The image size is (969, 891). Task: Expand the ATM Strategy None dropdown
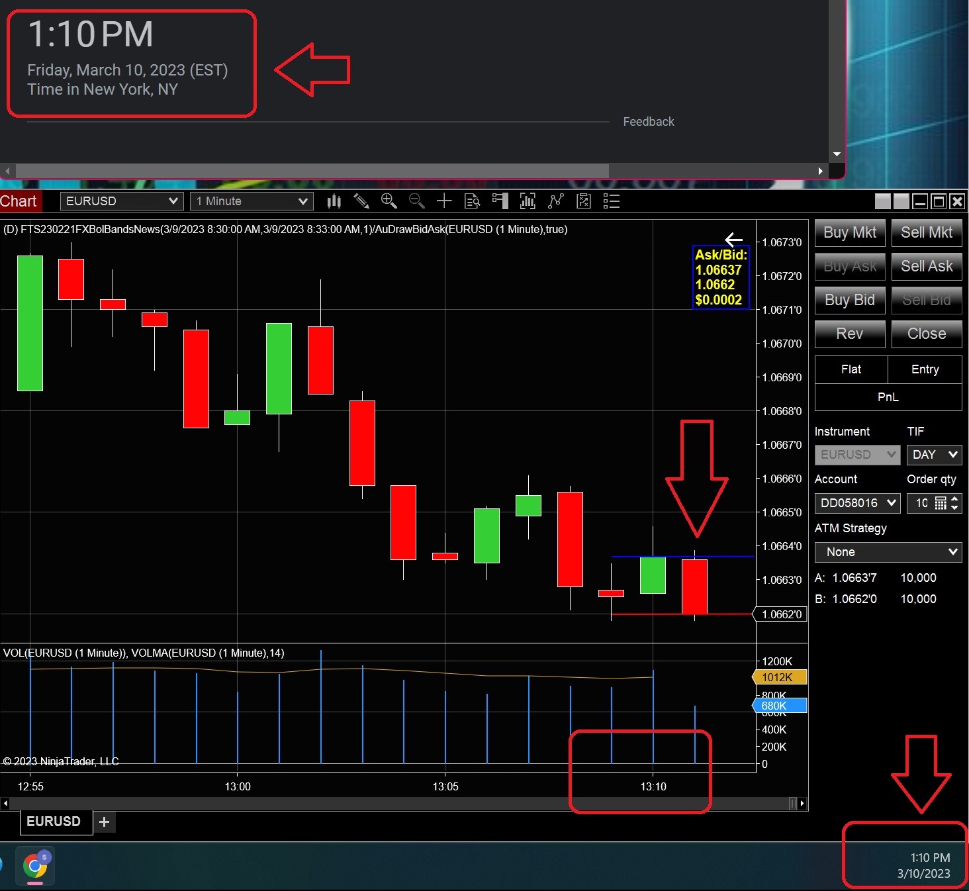point(888,552)
